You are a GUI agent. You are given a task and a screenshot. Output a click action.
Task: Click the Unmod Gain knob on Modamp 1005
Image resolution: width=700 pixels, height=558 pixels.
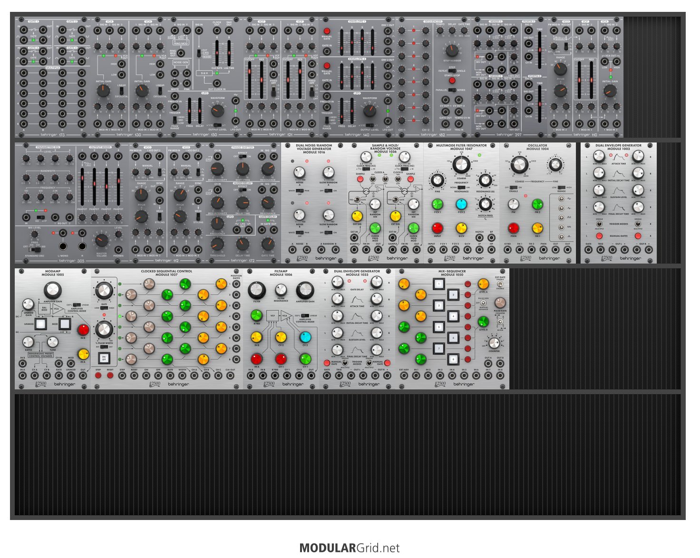(29, 304)
